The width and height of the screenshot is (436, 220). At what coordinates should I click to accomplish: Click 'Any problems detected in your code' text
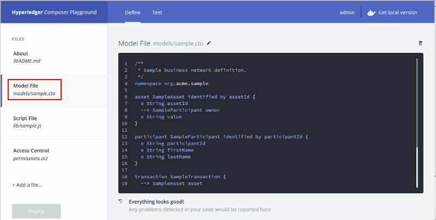[x=199, y=210]
